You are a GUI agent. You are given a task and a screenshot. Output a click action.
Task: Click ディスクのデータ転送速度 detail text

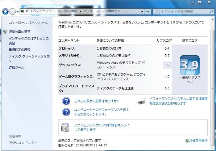pos(115,88)
